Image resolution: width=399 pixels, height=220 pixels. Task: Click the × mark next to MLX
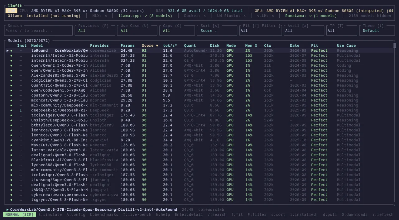(106, 16)
